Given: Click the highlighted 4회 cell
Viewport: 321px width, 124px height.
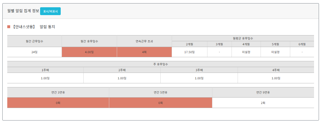Looking at the screenshot, I should 144,52.
